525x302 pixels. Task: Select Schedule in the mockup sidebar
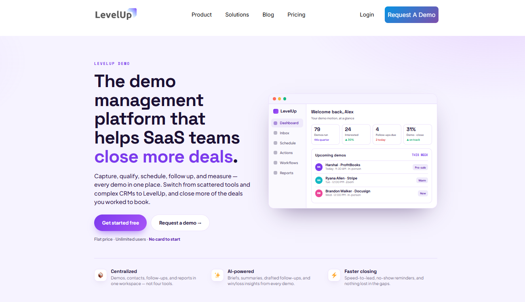click(x=287, y=143)
